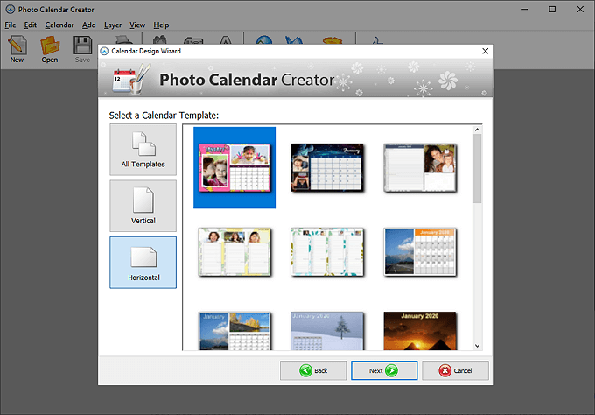Click the Back button green arrow icon
The width and height of the screenshot is (595, 415).
pyautogui.click(x=306, y=370)
